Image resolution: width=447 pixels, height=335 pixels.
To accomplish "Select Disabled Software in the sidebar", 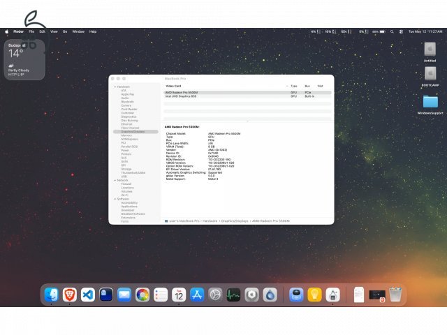I will pyautogui.click(x=133, y=214).
